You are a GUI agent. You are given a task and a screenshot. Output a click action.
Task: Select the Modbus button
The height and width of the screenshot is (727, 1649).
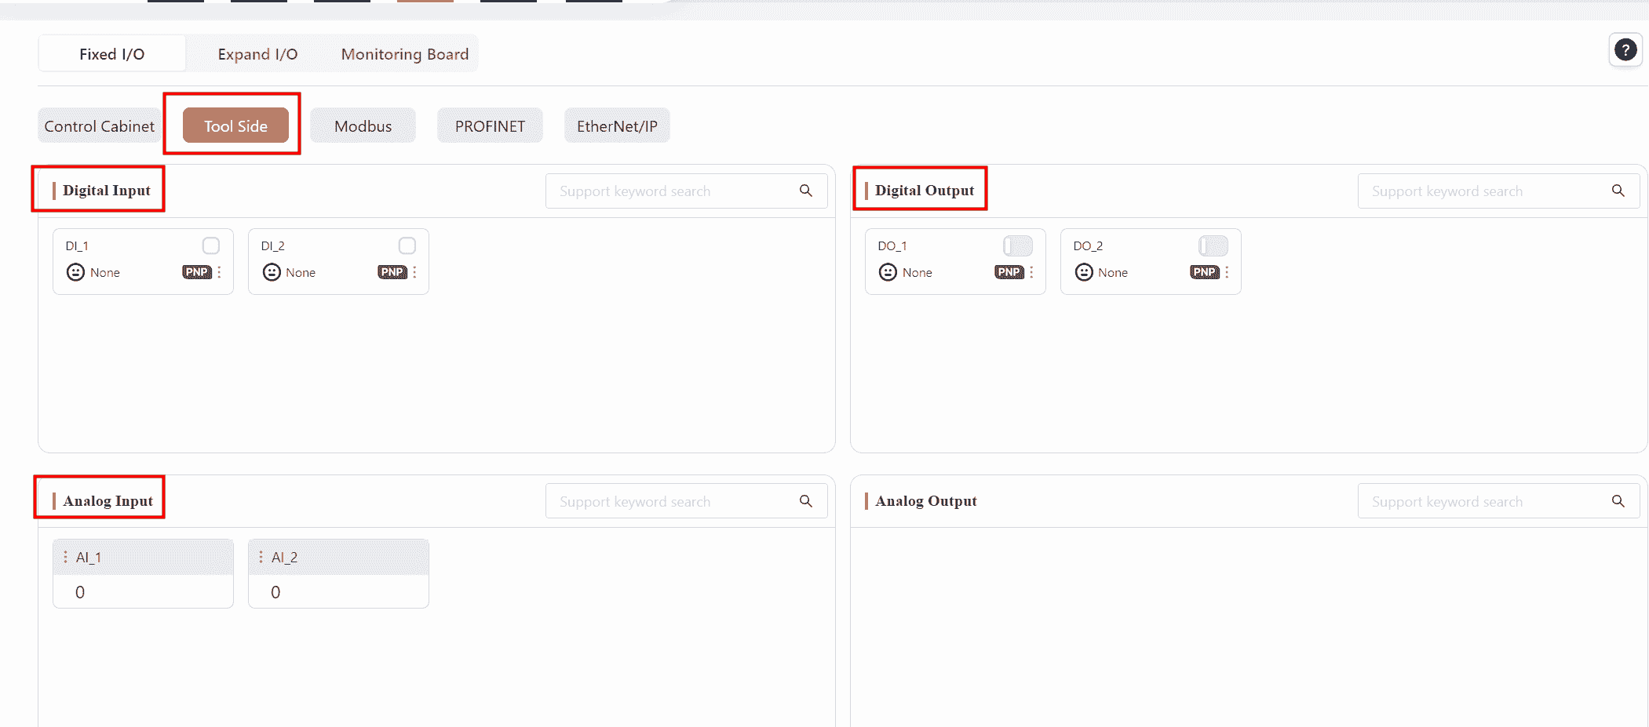pos(363,126)
